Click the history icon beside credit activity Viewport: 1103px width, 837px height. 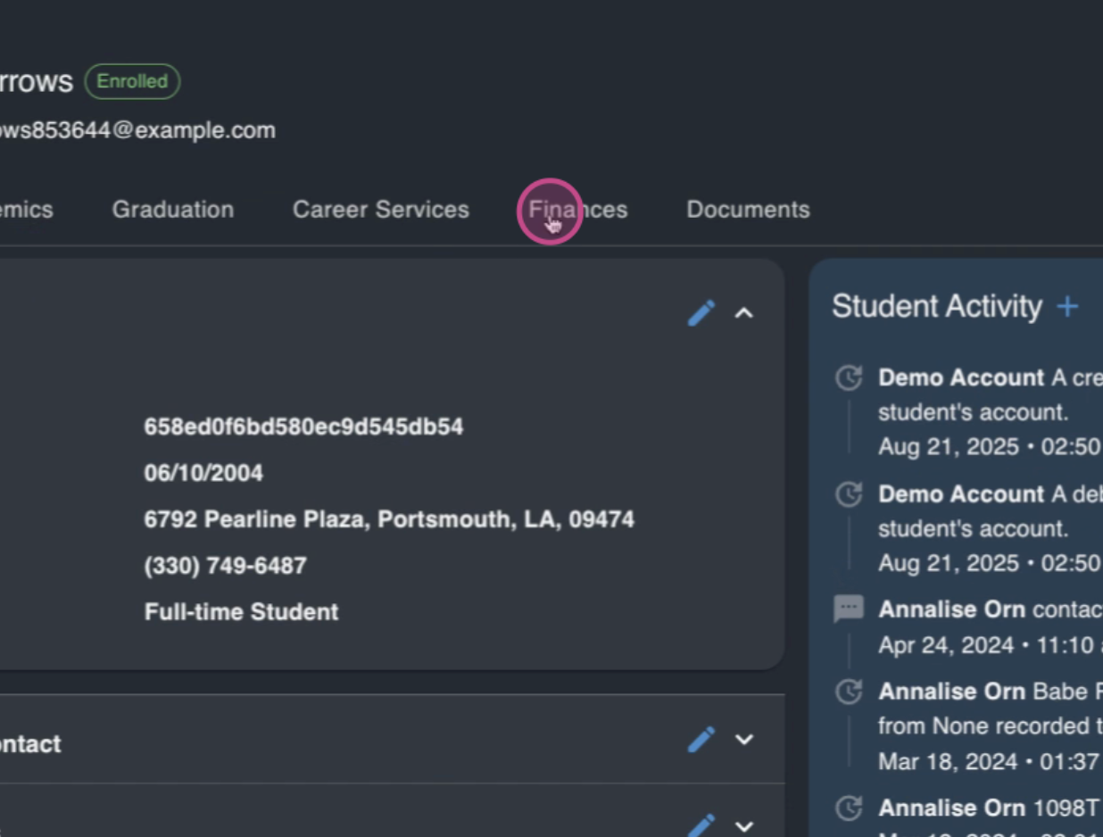849,378
